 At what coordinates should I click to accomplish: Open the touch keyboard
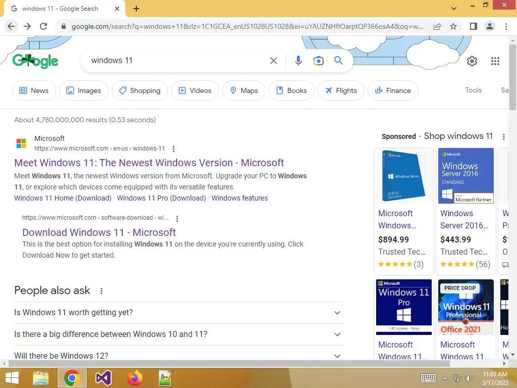(429, 378)
